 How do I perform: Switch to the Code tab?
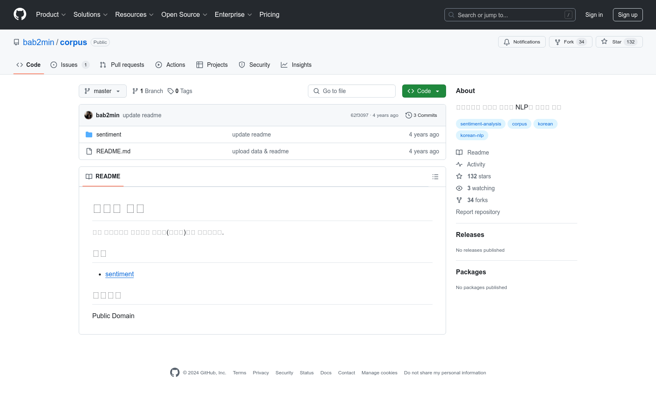(x=29, y=65)
